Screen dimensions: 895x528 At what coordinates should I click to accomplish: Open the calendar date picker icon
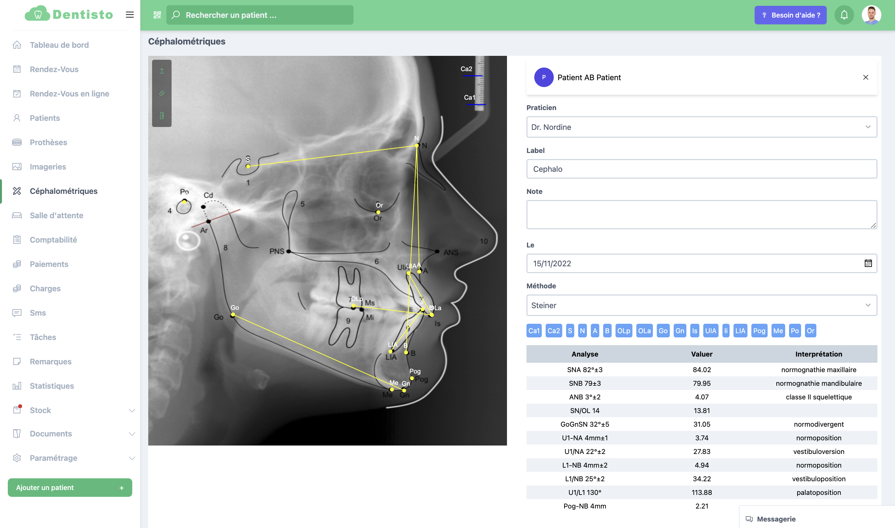coord(868,263)
